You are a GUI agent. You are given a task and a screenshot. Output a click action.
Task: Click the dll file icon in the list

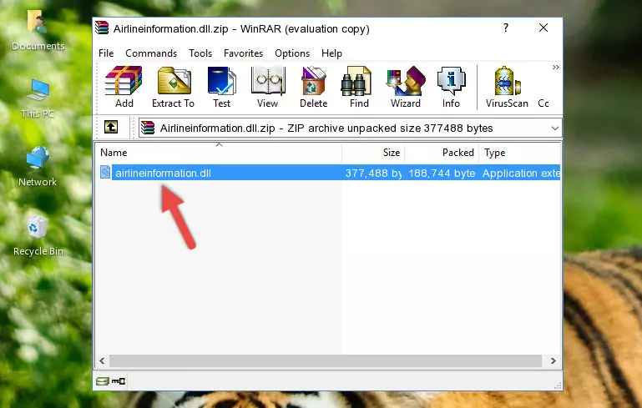(105, 172)
